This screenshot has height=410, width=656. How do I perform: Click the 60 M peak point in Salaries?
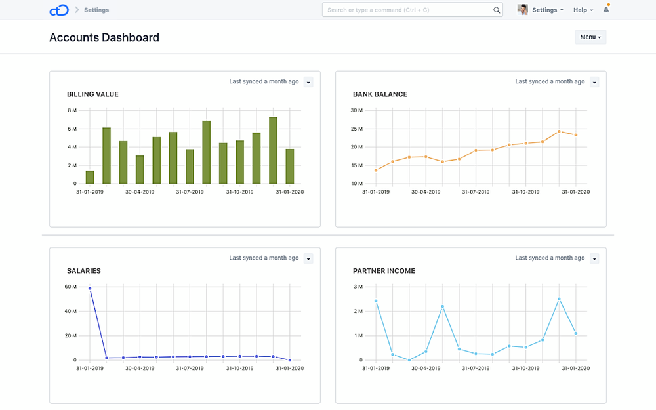click(90, 288)
